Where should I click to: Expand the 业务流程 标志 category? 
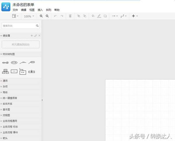(x=21, y=127)
